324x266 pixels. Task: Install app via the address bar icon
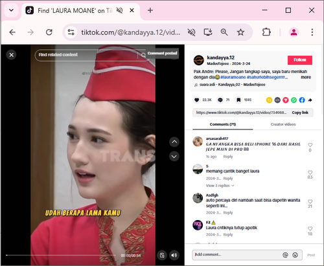coord(208,32)
